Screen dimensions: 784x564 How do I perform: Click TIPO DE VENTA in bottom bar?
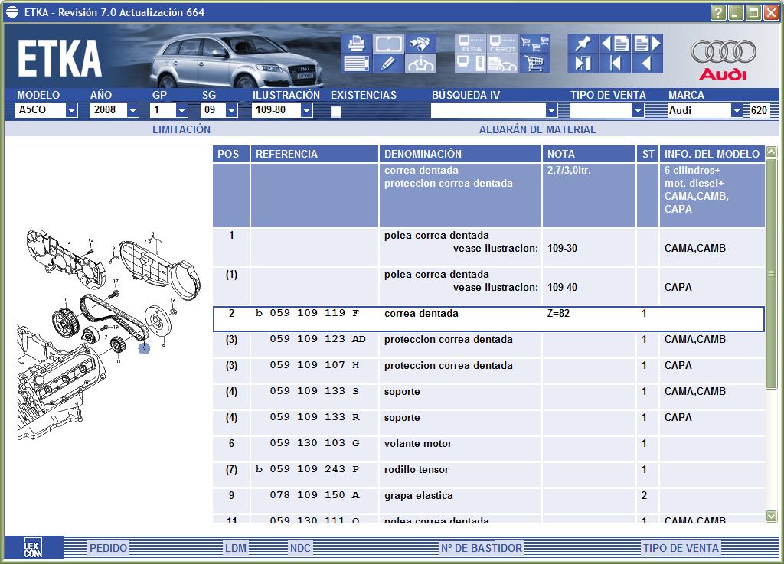[x=681, y=548]
